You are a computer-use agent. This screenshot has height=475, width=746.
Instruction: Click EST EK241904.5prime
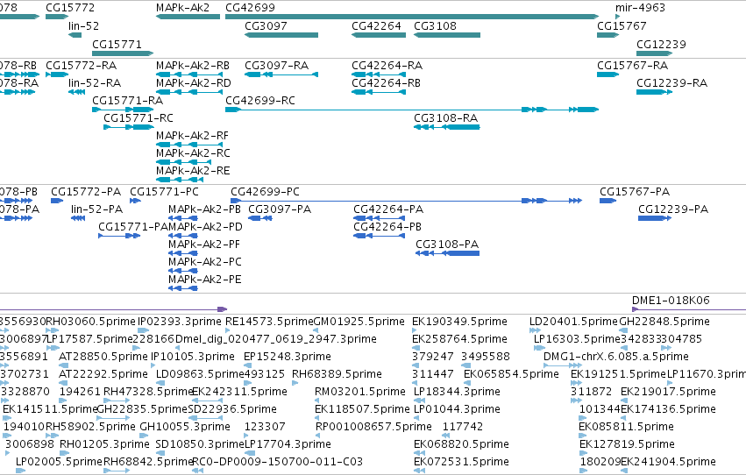click(x=624, y=471)
